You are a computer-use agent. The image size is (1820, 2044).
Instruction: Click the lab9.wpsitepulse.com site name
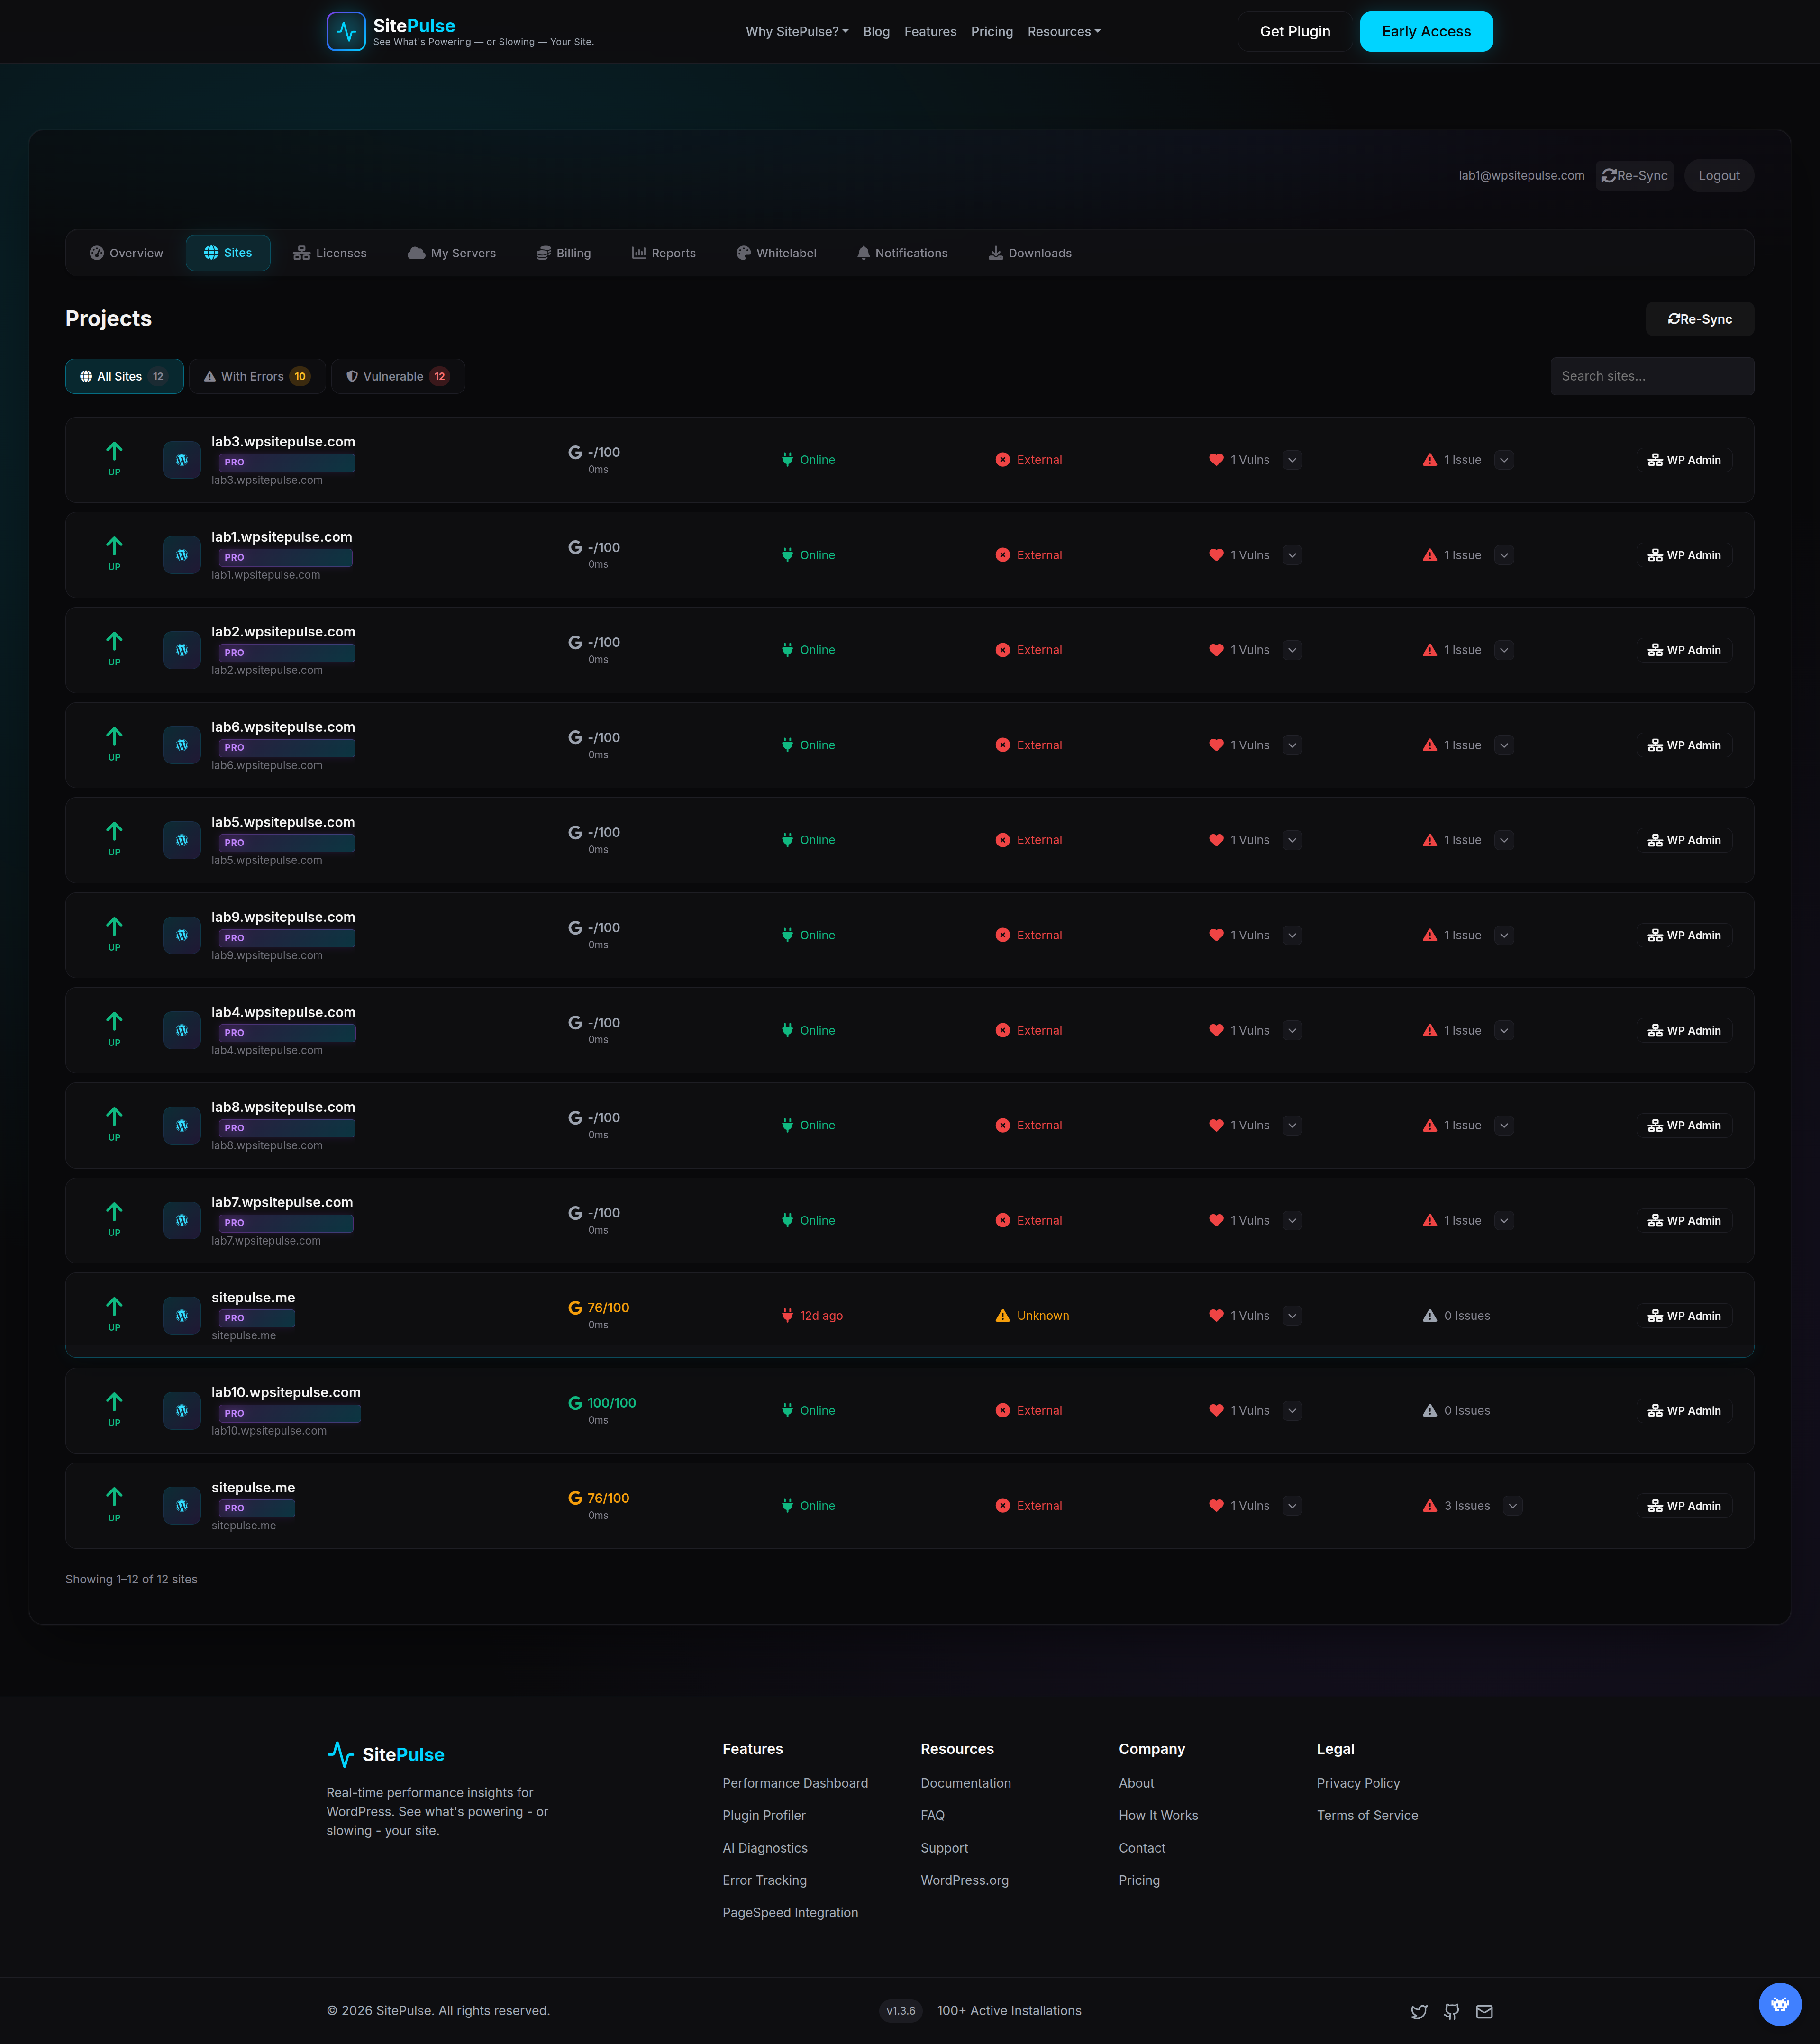283,917
